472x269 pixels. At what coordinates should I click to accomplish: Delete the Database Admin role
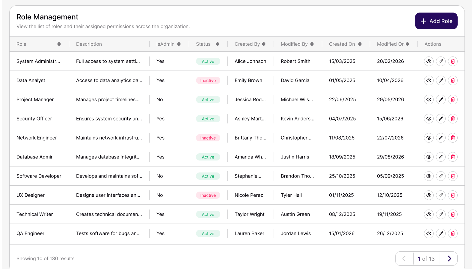(x=453, y=157)
